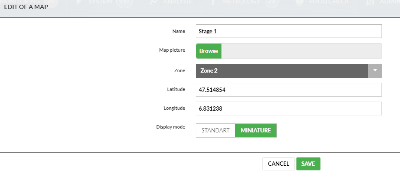This screenshot has height=173, width=400.
Task: Cancel editing the map
Action: 278,164
